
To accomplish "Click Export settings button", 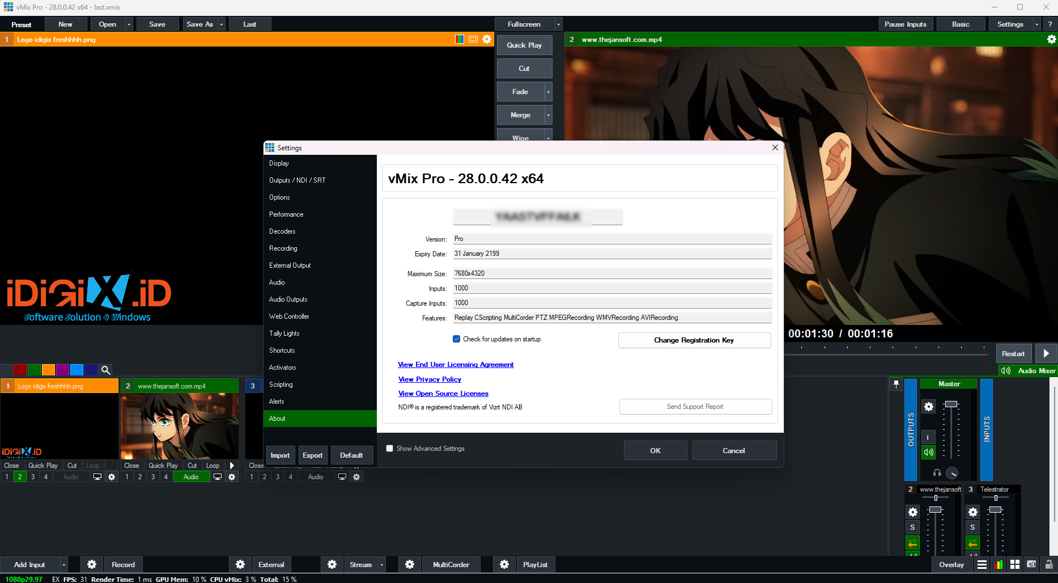I will pyautogui.click(x=312, y=455).
